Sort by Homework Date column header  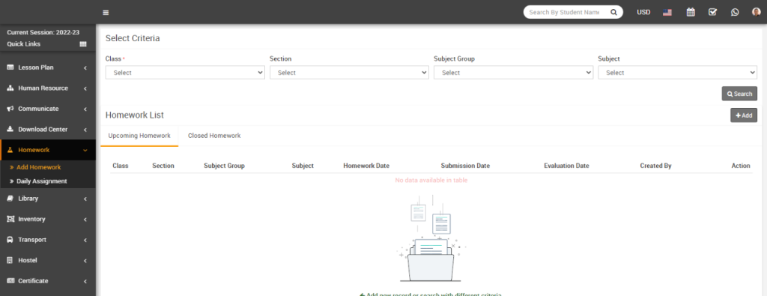(x=366, y=166)
